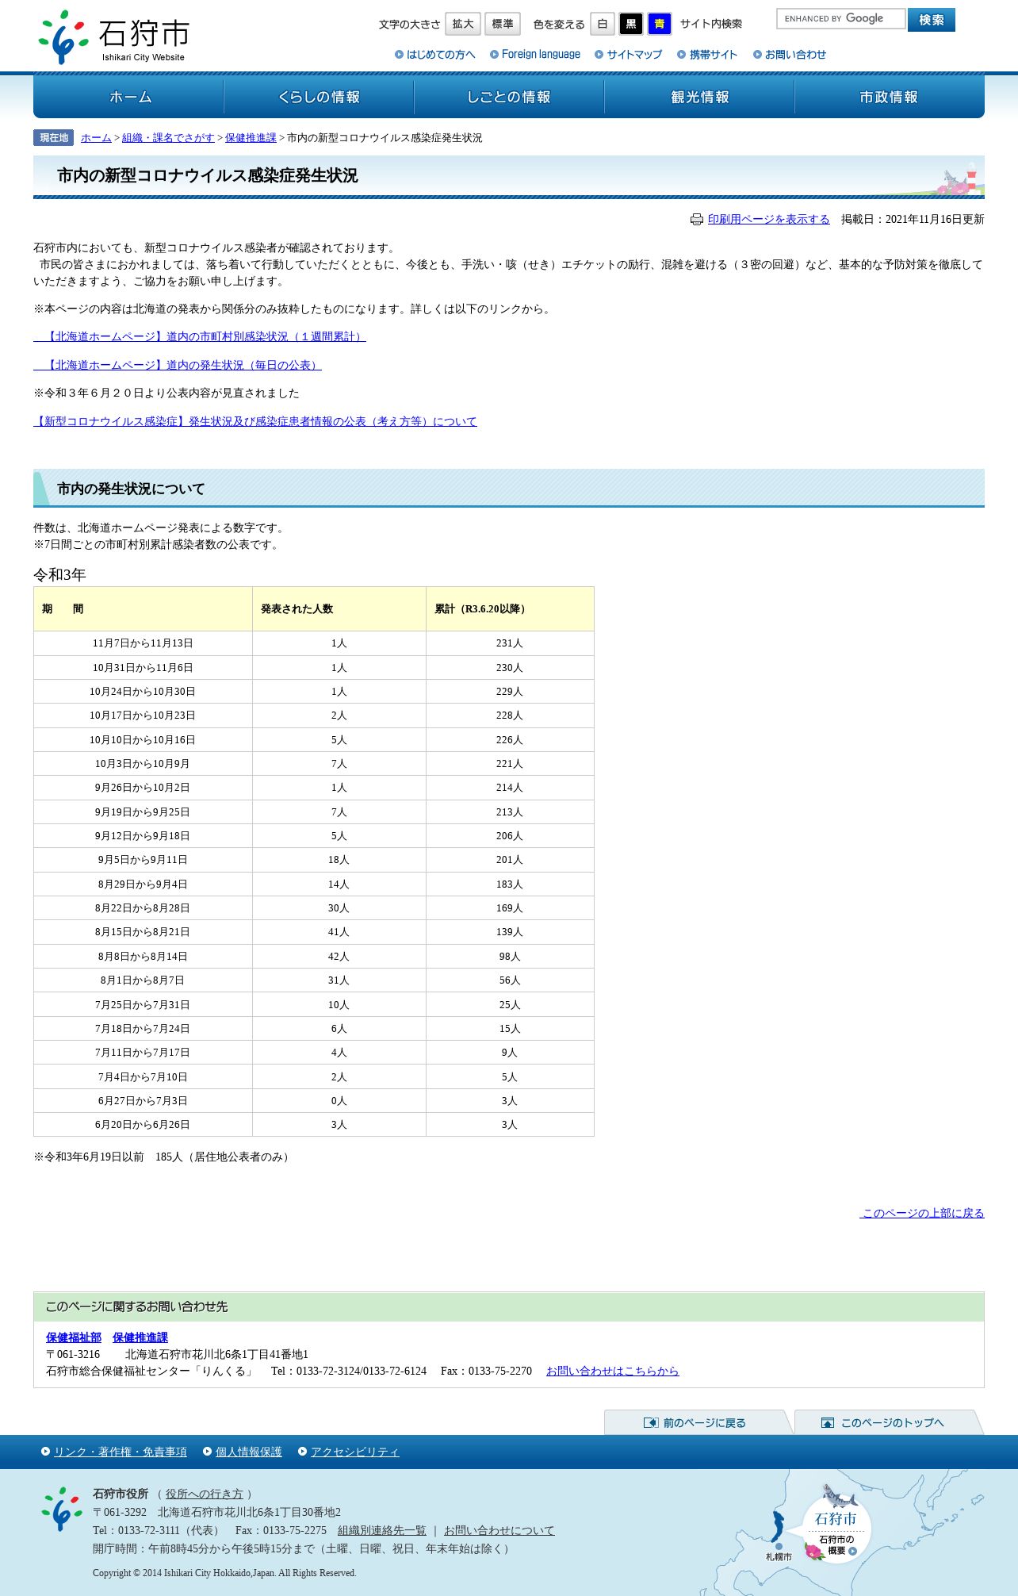Open the 市政情報 navigation tab

[x=890, y=97]
